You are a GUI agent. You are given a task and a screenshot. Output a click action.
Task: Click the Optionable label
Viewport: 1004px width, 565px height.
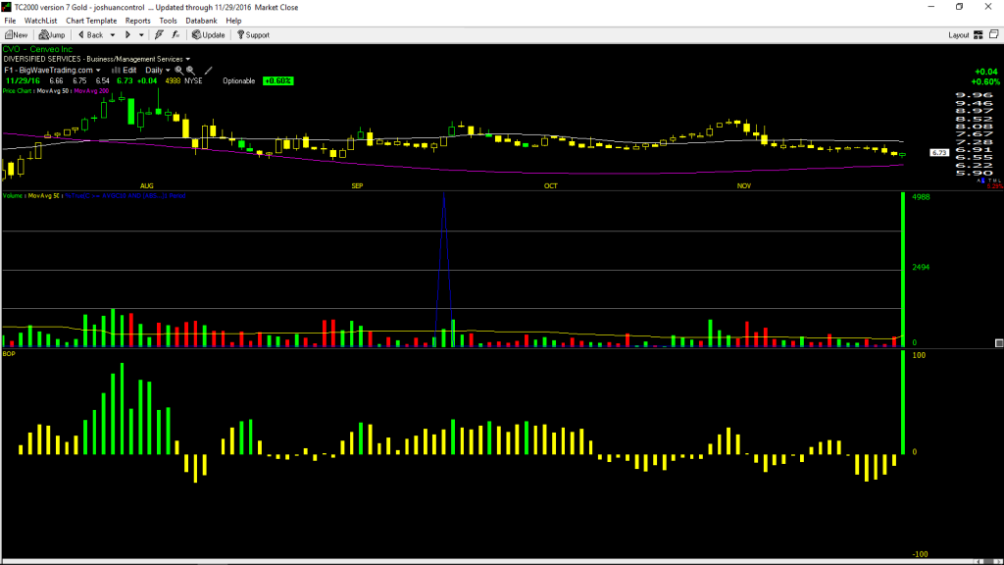pyautogui.click(x=239, y=81)
